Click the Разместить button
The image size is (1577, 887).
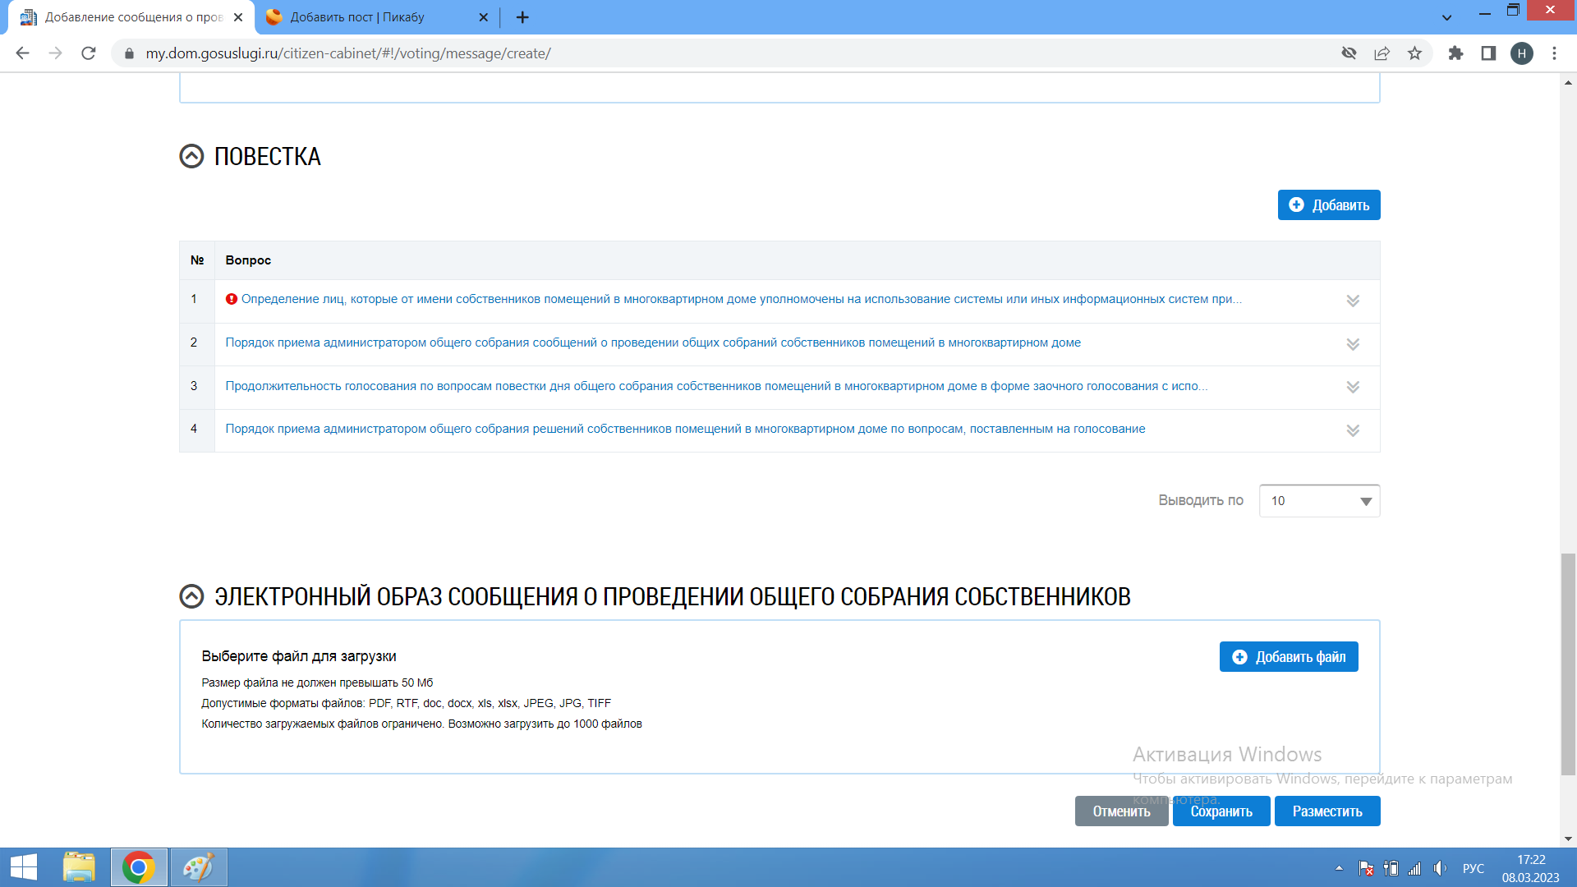pyautogui.click(x=1327, y=811)
